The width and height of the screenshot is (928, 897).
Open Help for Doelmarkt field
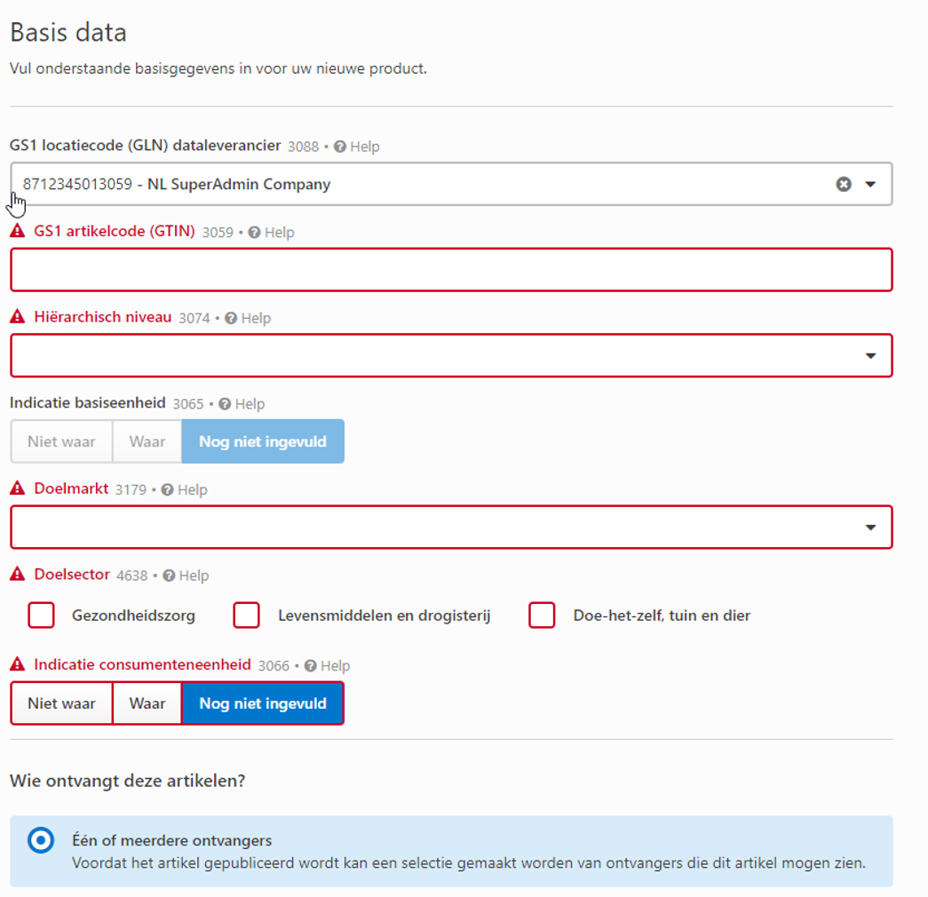click(x=184, y=490)
